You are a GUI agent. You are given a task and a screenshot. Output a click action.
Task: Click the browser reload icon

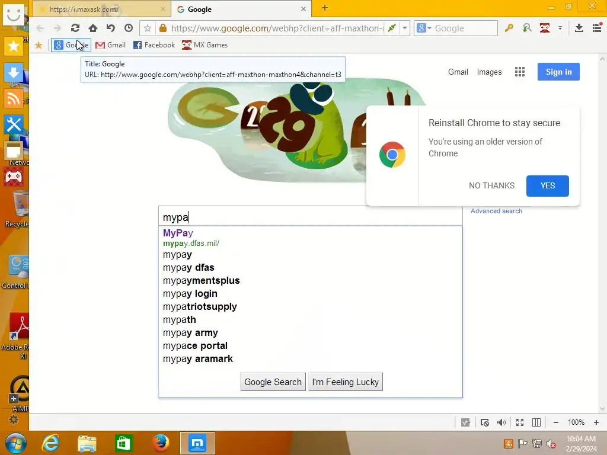[x=75, y=28]
